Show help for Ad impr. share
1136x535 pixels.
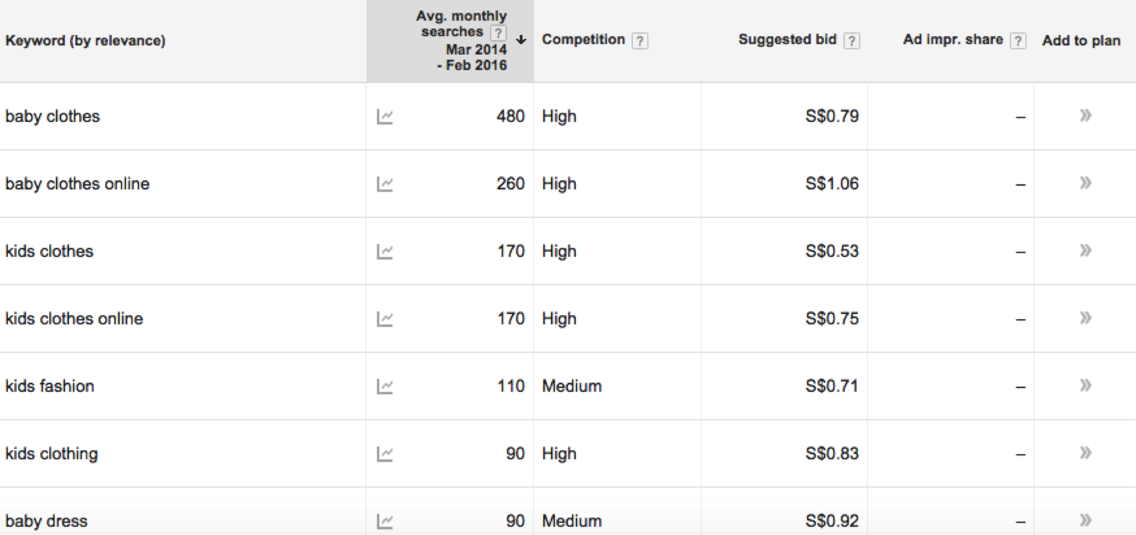pyautogui.click(x=1018, y=41)
